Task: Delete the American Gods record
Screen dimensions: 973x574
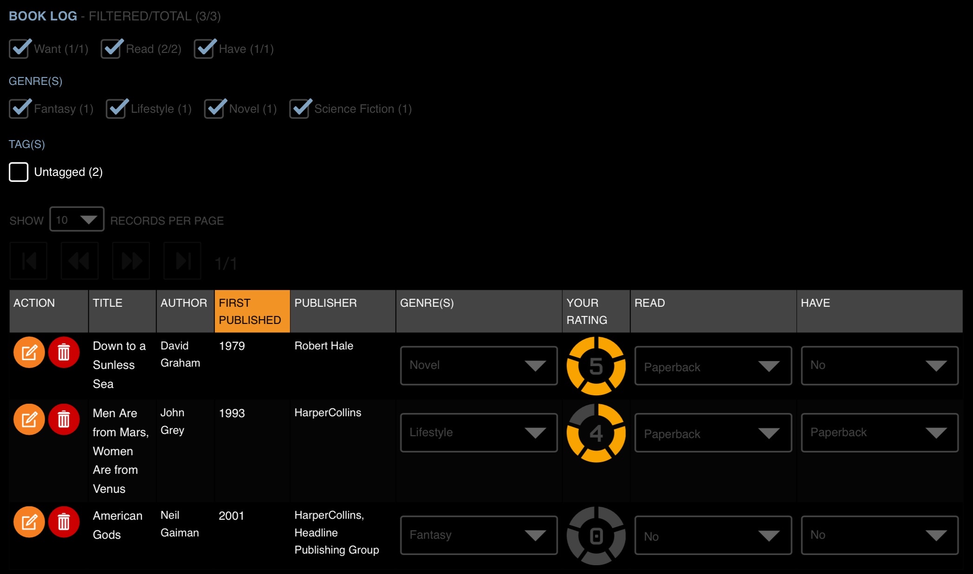Action: (64, 522)
